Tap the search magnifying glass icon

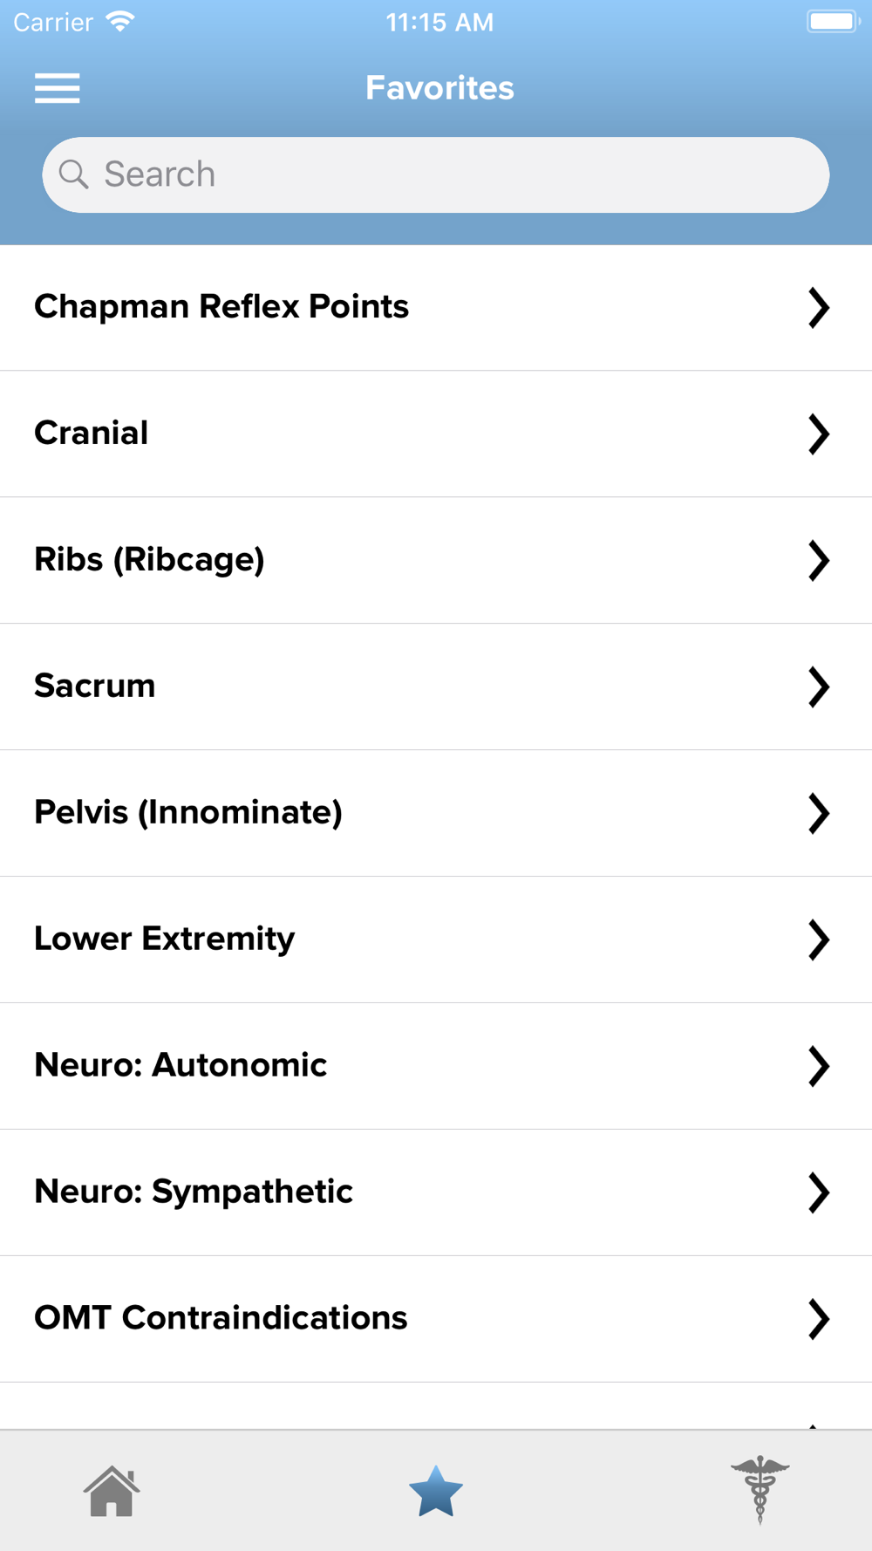tap(74, 174)
